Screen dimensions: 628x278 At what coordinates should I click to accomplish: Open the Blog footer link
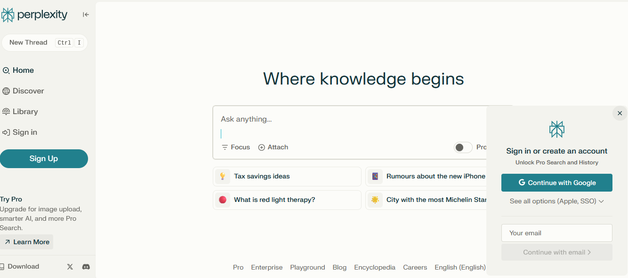tap(339, 267)
